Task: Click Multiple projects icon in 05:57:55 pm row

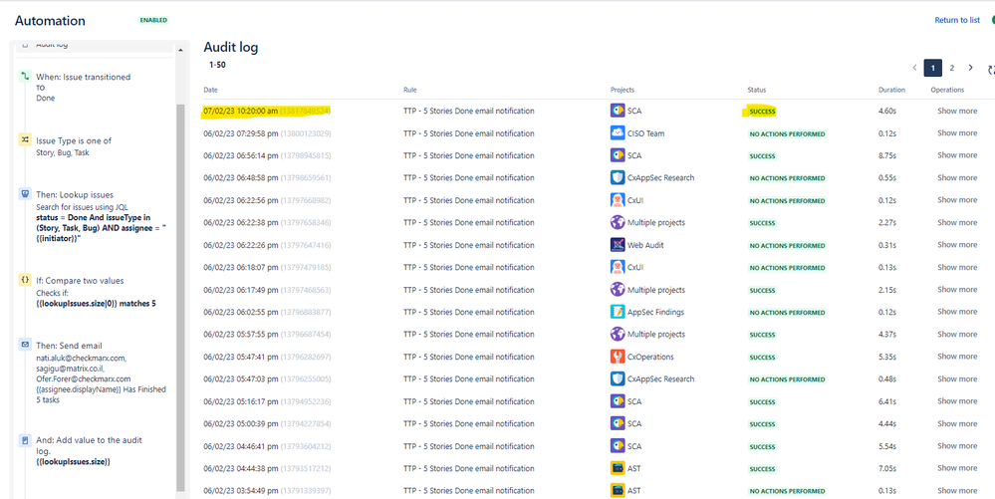Action: 618,334
